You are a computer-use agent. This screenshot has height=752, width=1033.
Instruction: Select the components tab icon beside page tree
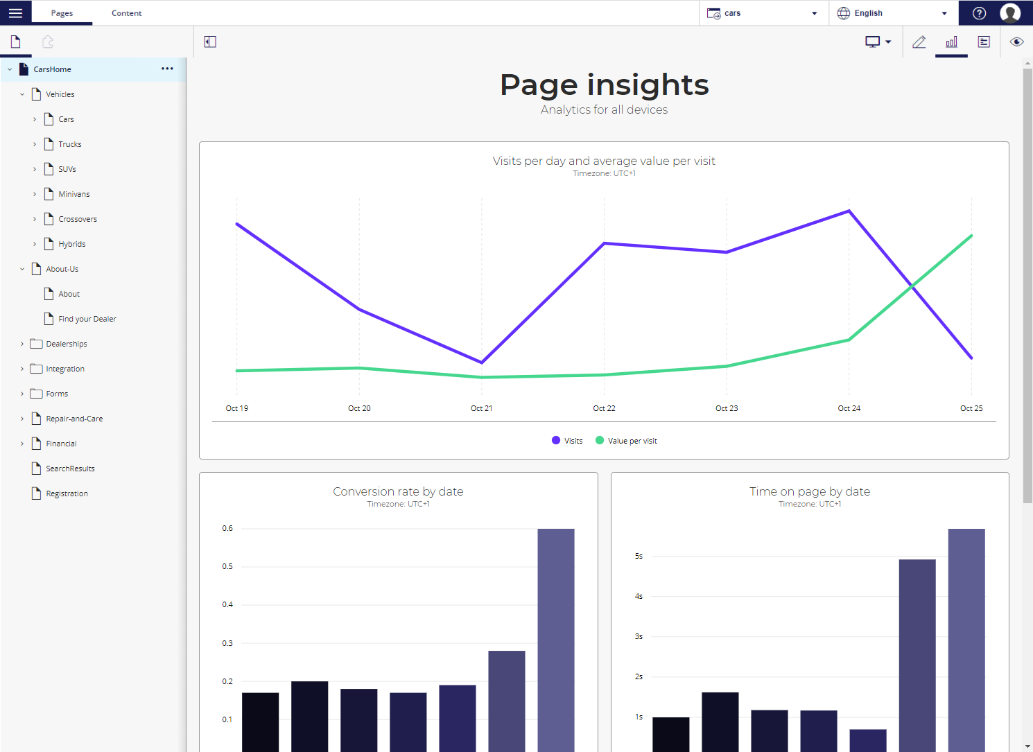coord(48,42)
